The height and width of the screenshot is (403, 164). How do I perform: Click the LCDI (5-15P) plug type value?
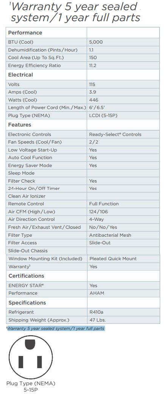pos(103,116)
